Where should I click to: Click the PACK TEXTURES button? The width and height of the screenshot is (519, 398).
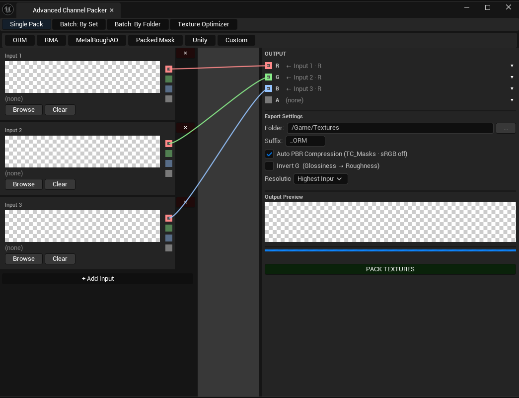(x=390, y=269)
